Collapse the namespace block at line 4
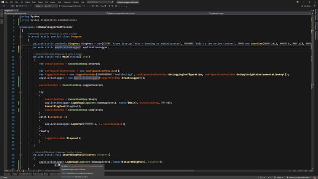This screenshot has width=318, height=179. (x=20, y=27)
